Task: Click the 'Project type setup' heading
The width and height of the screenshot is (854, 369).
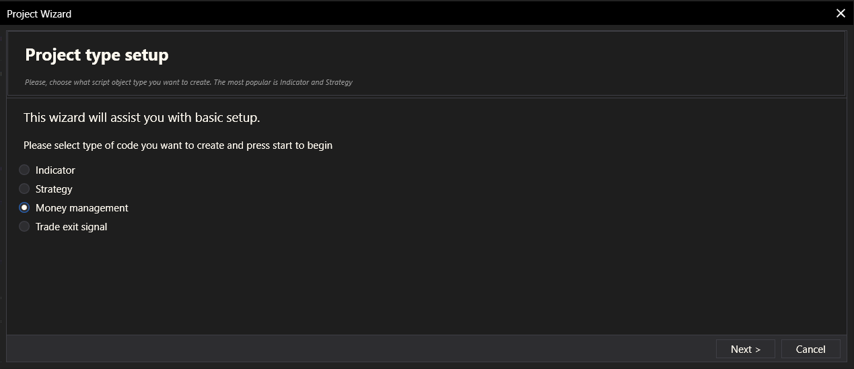Action: pyautogui.click(x=96, y=55)
